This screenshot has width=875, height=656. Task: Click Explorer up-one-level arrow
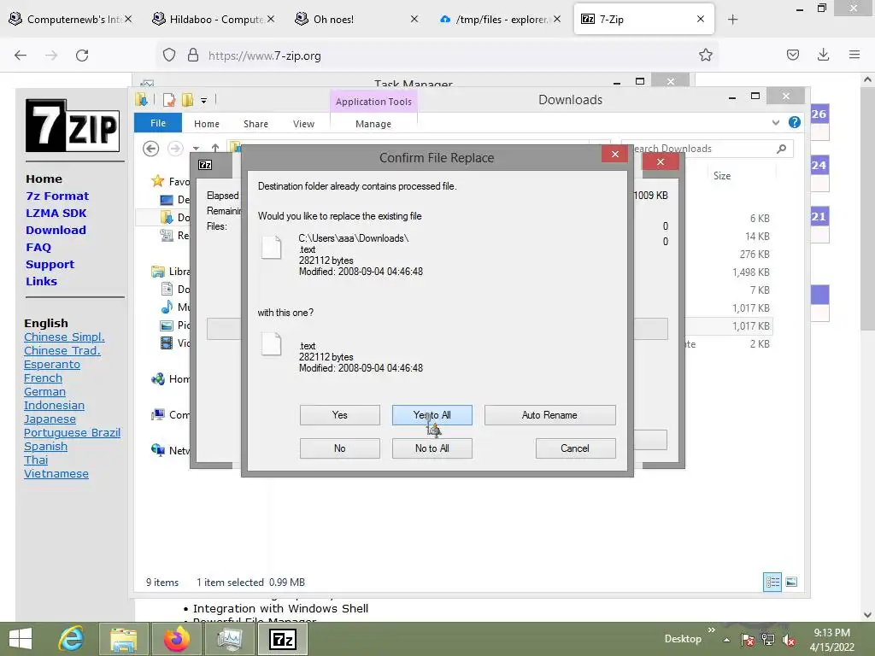point(214,149)
